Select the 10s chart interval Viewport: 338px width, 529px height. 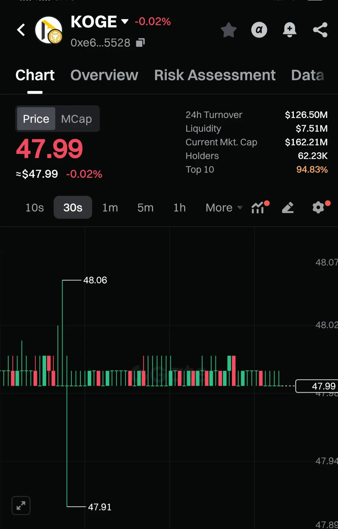coord(35,208)
